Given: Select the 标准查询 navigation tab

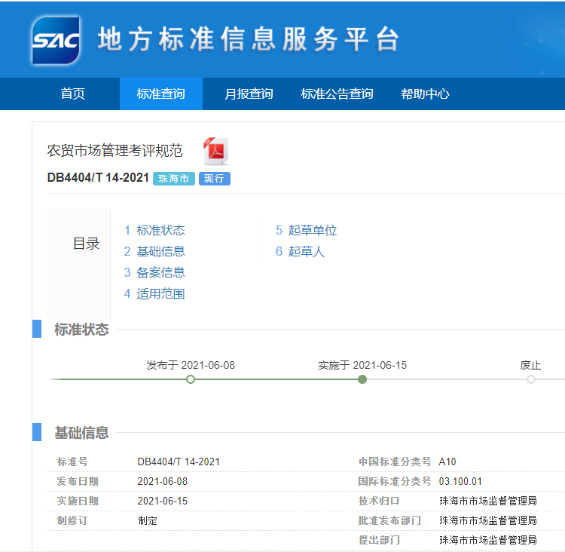Looking at the screenshot, I should pos(160,94).
